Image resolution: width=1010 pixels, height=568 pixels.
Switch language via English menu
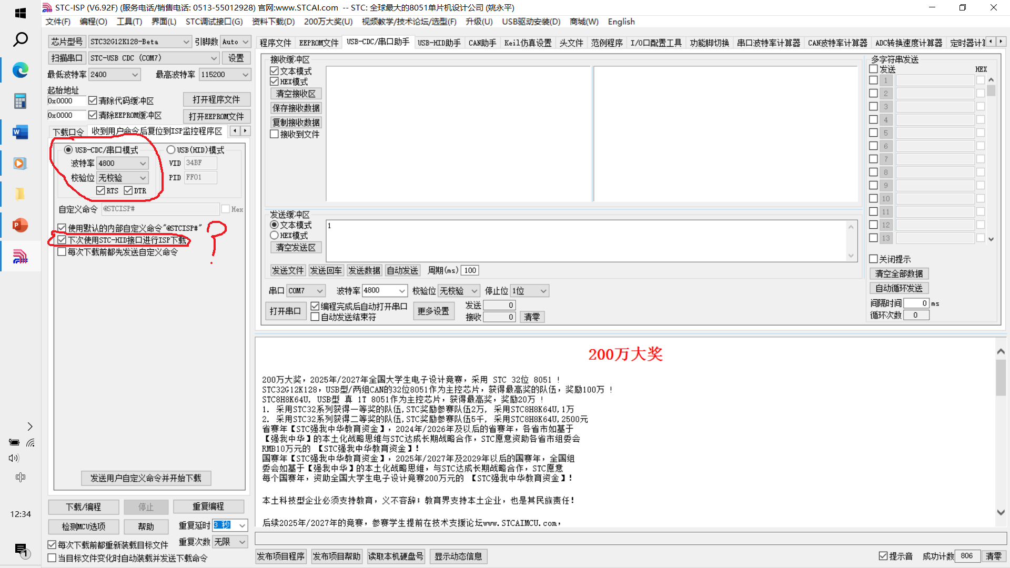621,22
